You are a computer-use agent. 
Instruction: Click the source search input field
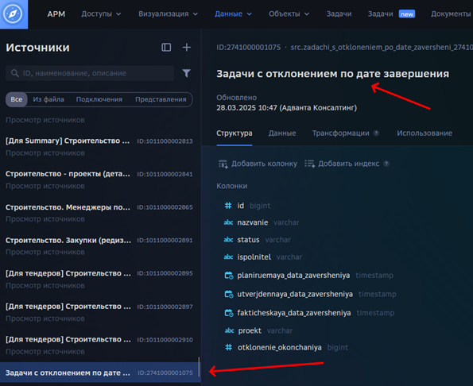[x=90, y=73]
